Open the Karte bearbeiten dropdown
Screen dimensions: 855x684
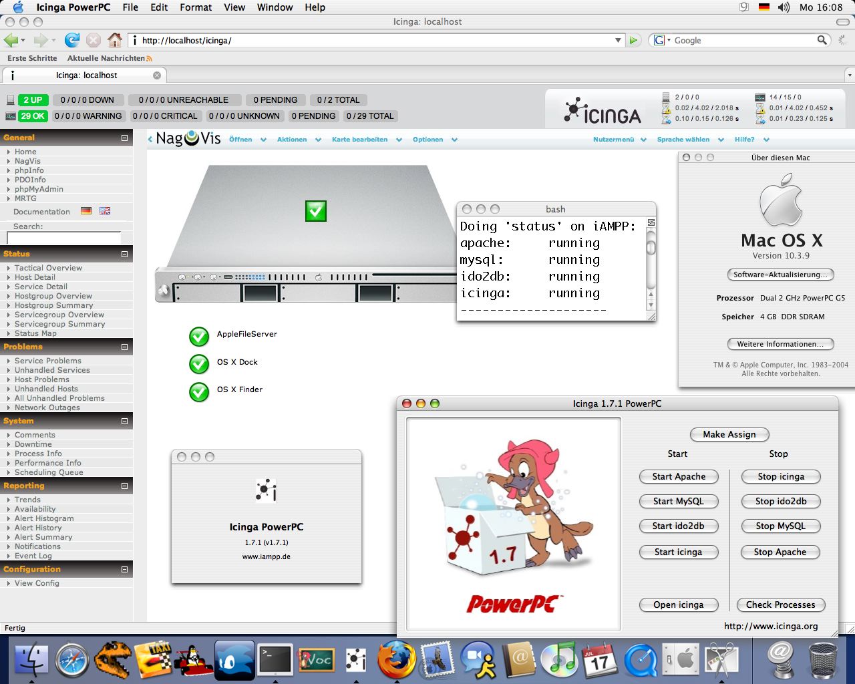coord(367,139)
